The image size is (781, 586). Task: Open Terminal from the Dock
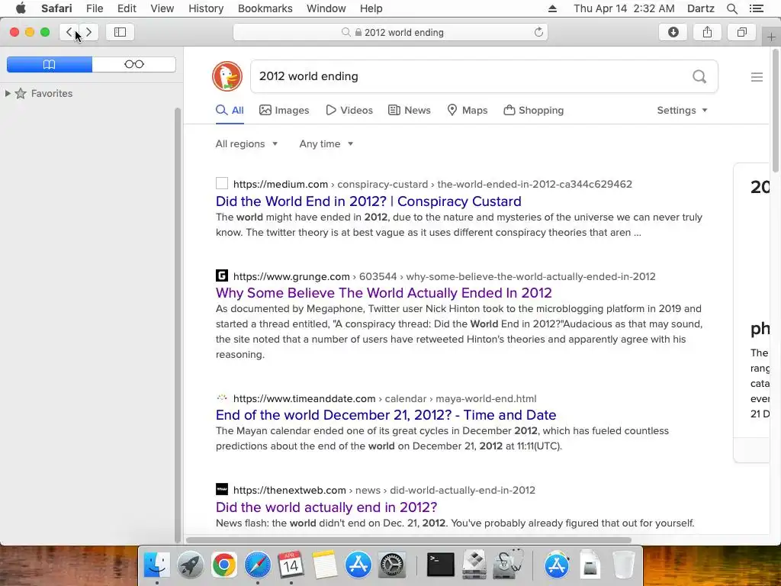441,565
